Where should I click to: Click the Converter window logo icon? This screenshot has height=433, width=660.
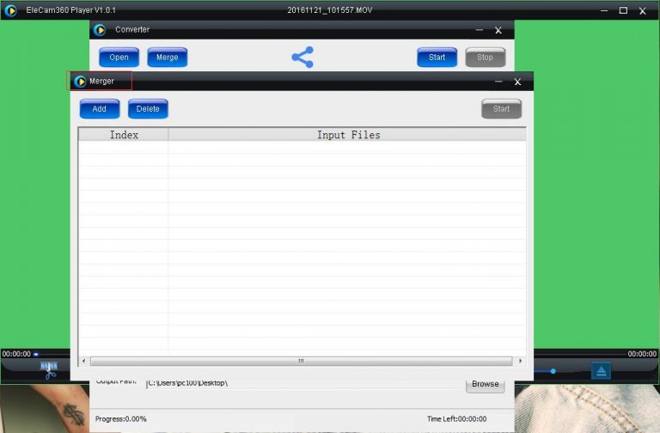pyautogui.click(x=100, y=30)
